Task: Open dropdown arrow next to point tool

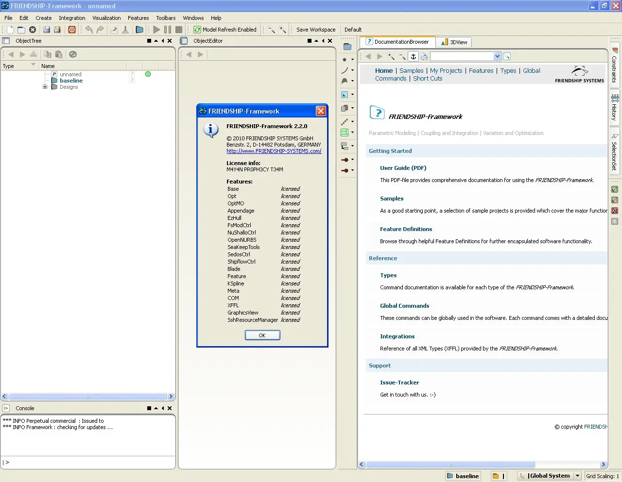Action: click(x=352, y=60)
